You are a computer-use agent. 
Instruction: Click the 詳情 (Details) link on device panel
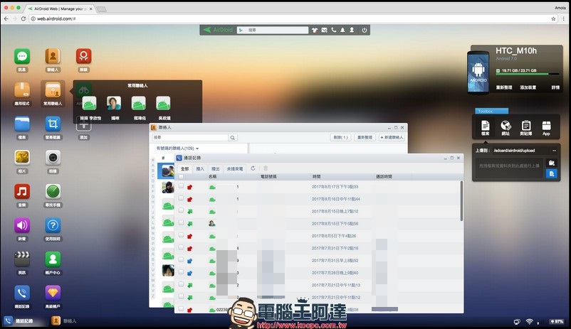tap(555, 87)
